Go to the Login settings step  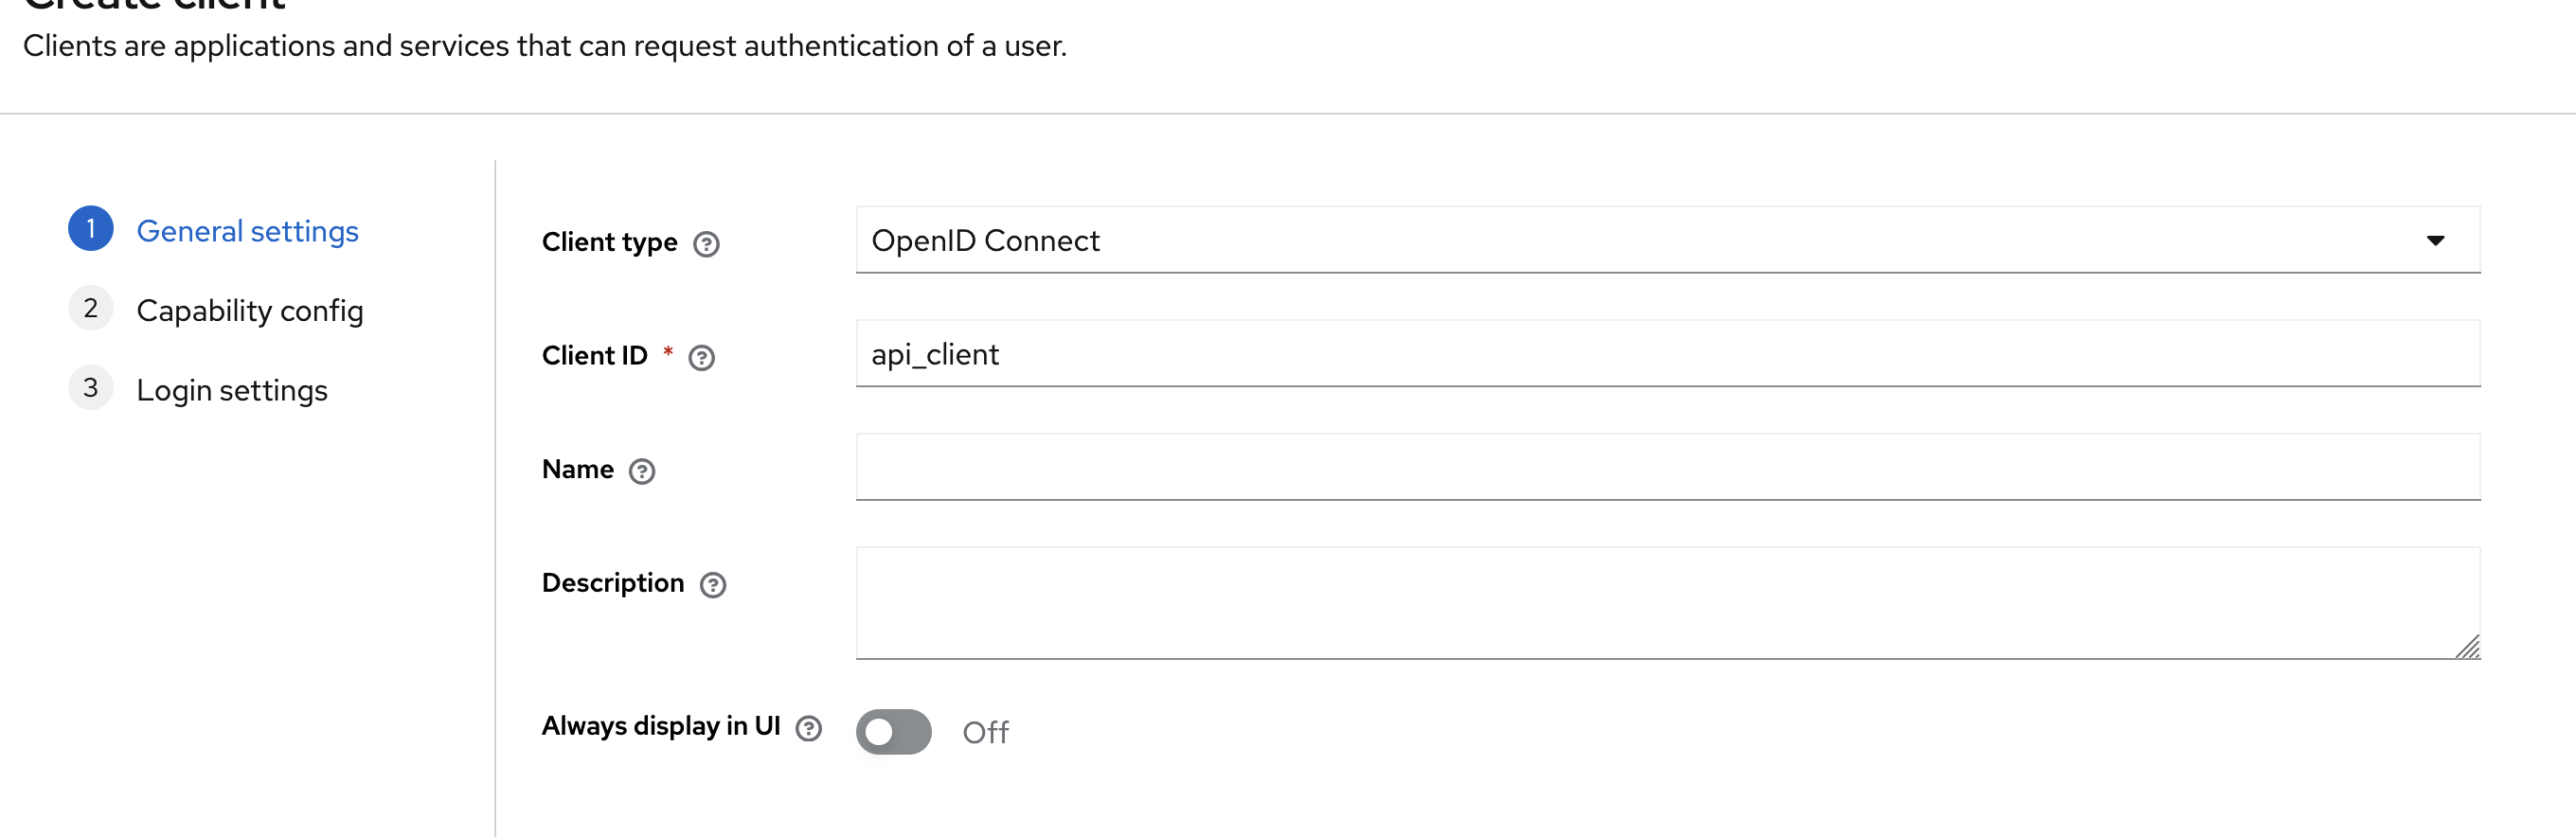click(x=232, y=390)
